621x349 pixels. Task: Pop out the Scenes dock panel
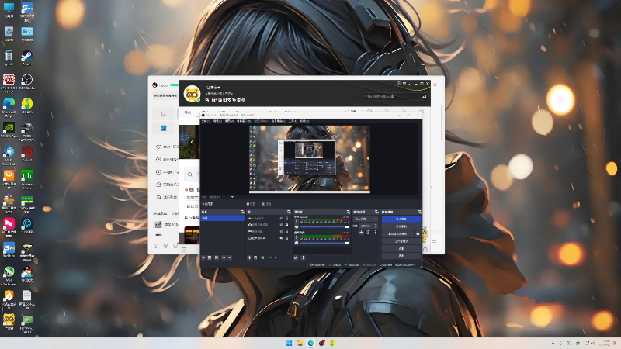242,212
